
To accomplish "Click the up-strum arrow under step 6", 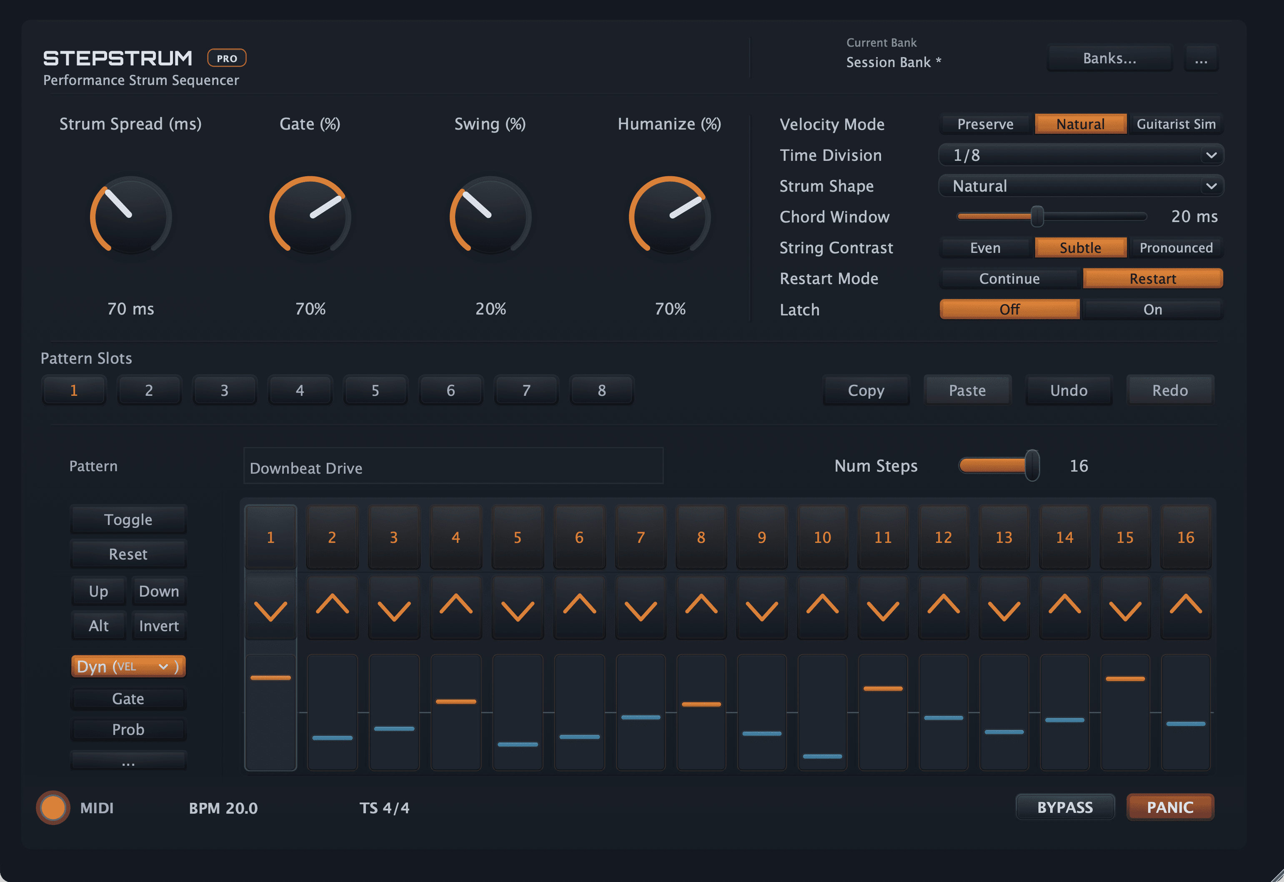I will pos(579,608).
